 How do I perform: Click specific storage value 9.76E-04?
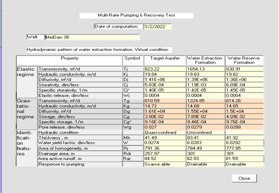pos(244,122)
